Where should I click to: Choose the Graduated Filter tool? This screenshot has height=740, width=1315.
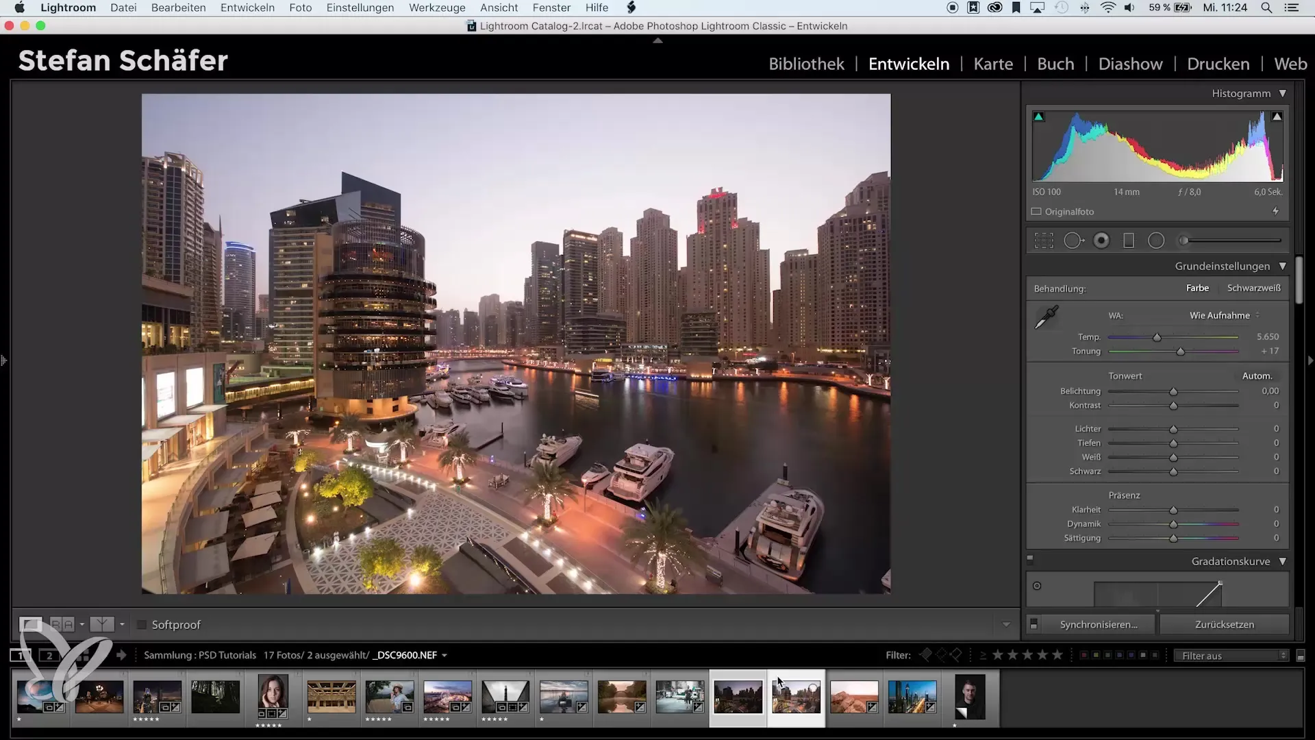pyautogui.click(x=1129, y=241)
